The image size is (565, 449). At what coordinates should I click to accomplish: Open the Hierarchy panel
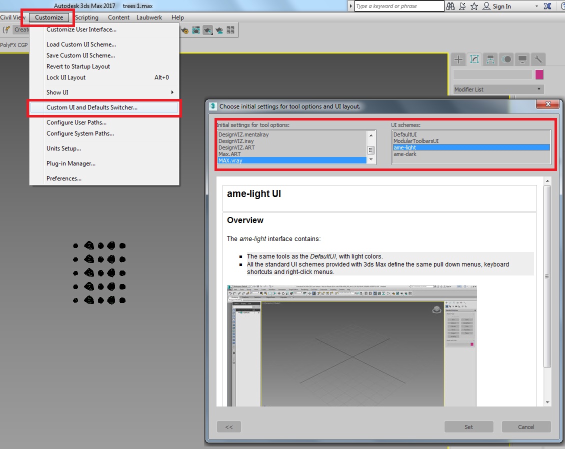[x=490, y=59]
